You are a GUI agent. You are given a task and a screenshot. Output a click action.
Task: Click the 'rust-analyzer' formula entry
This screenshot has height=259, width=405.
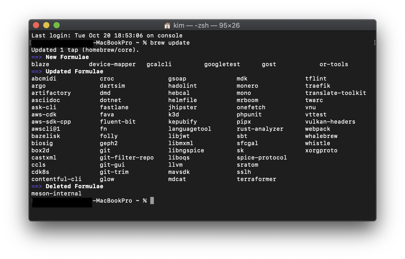260,129
